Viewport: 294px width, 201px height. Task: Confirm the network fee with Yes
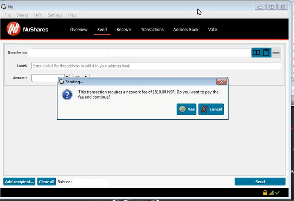click(186, 109)
